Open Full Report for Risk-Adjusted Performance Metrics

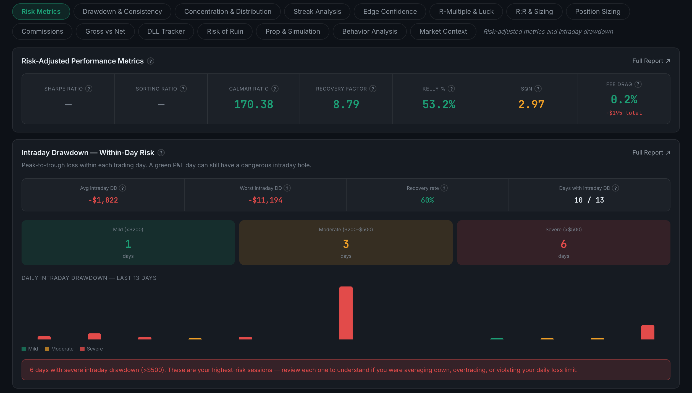coord(651,61)
